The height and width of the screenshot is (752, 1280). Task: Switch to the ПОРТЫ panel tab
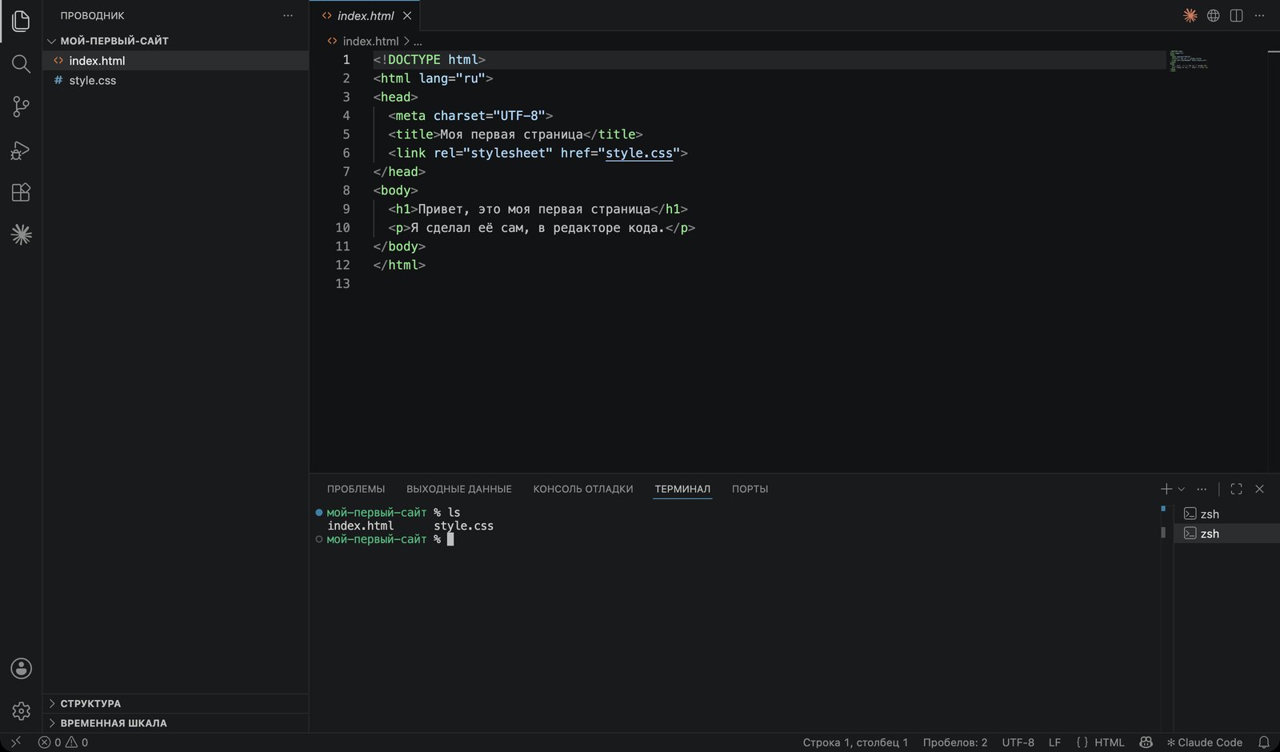coord(750,489)
